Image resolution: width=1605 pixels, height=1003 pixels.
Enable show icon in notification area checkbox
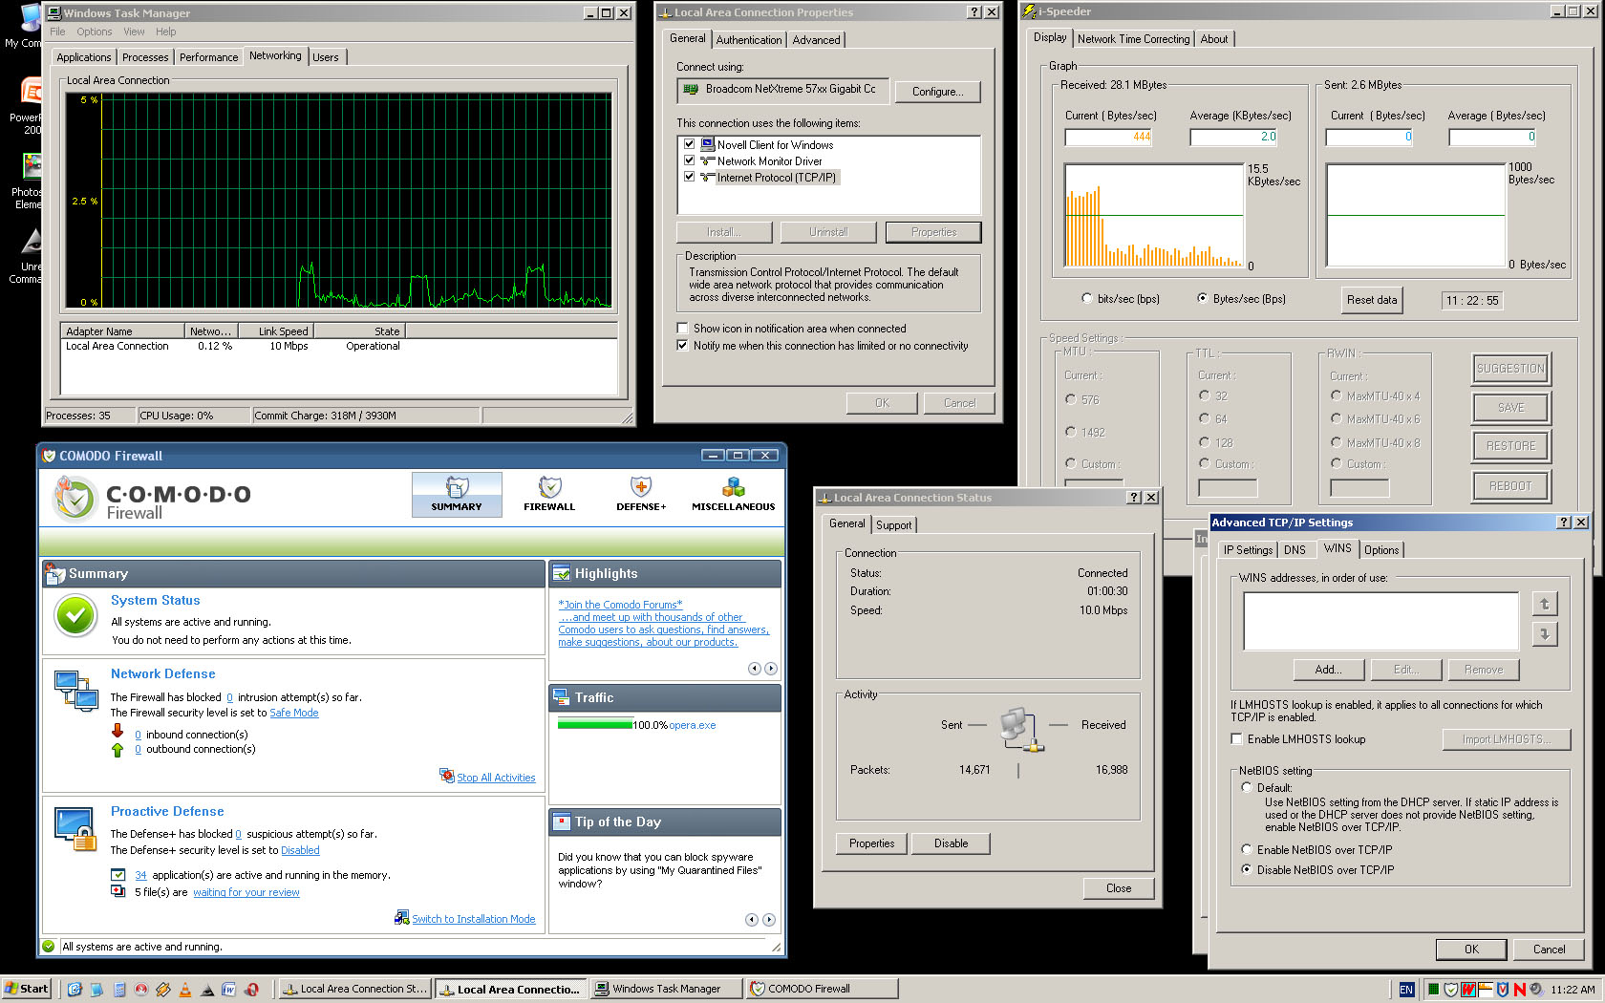pos(682,329)
